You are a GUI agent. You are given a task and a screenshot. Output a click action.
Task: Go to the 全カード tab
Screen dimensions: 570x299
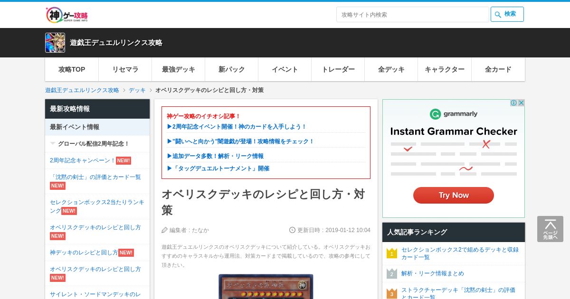click(498, 69)
